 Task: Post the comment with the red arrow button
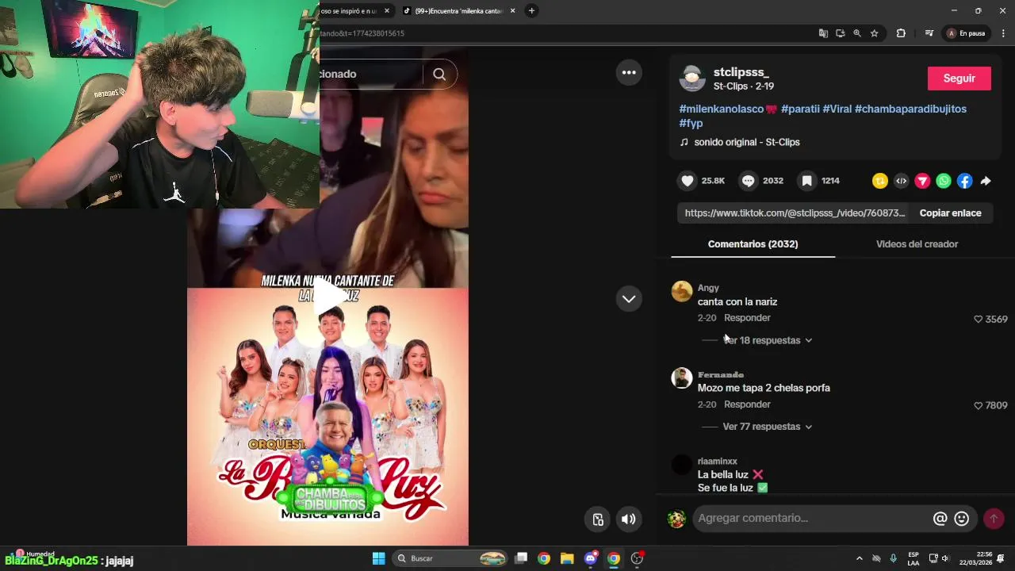coord(994,519)
